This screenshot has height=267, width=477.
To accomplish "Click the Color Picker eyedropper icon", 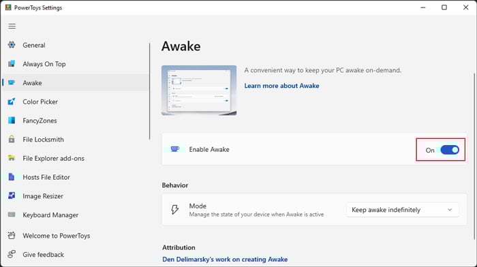I will click(12, 101).
